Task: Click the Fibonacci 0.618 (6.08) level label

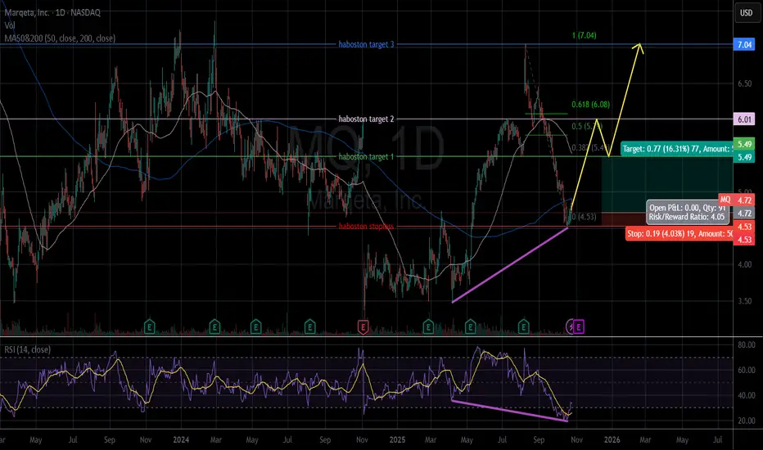Action: (591, 104)
